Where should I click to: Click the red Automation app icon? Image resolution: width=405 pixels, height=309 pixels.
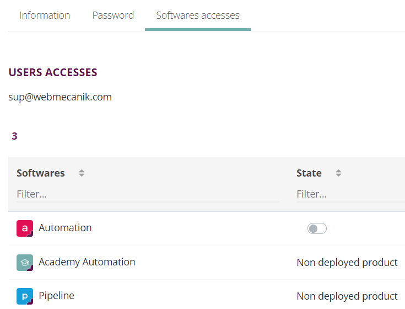(25, 228)
